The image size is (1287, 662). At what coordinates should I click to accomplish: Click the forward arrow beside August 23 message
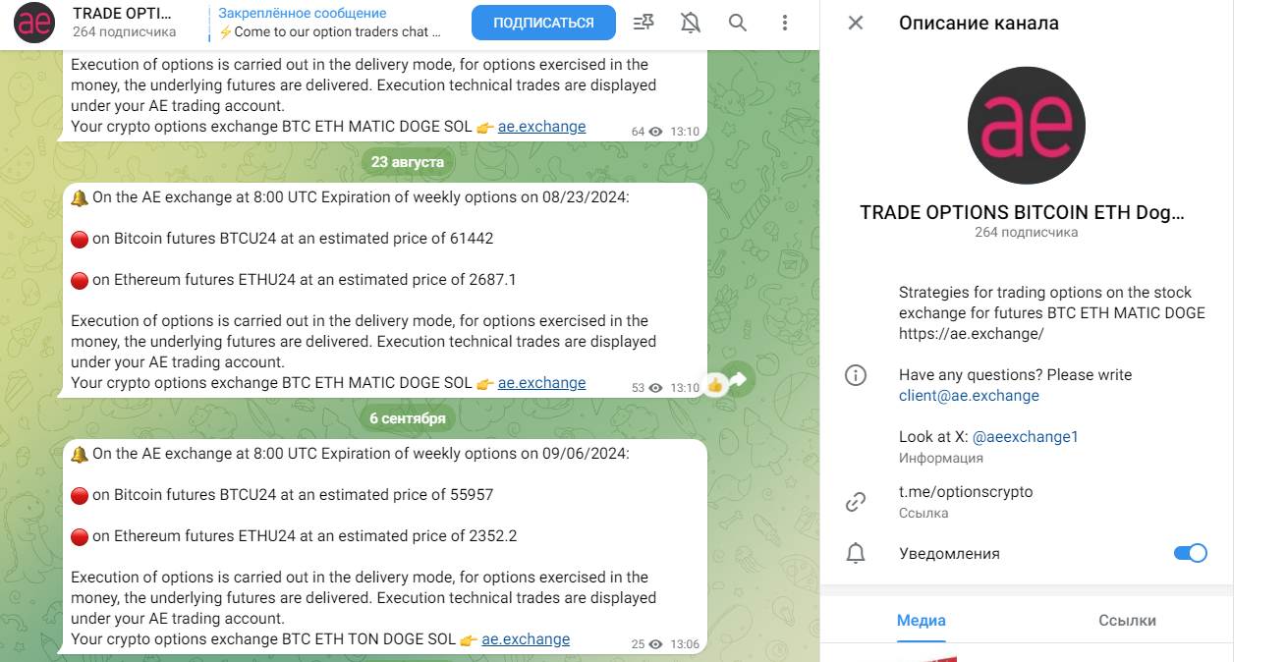(x=738, y=380)
